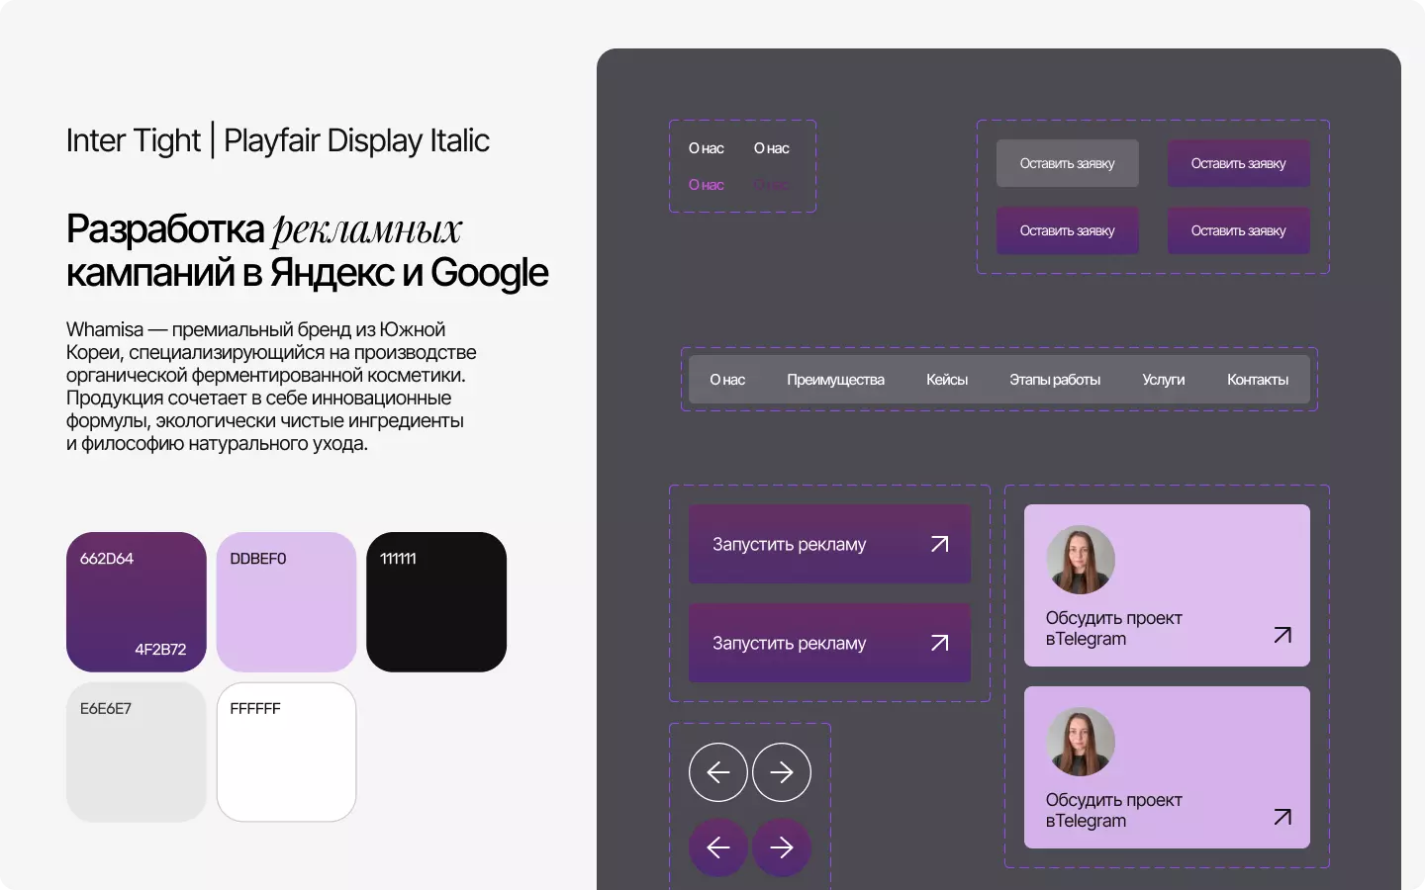The height and width of the screenshot is (890, 1425).
Task: Click the Inter Tight font name
Action: (134, 140)
